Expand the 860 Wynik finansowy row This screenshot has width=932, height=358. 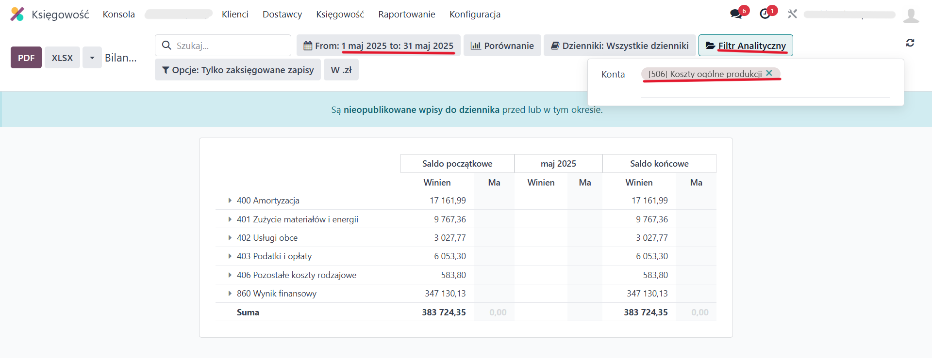click(x=230, y=293)
